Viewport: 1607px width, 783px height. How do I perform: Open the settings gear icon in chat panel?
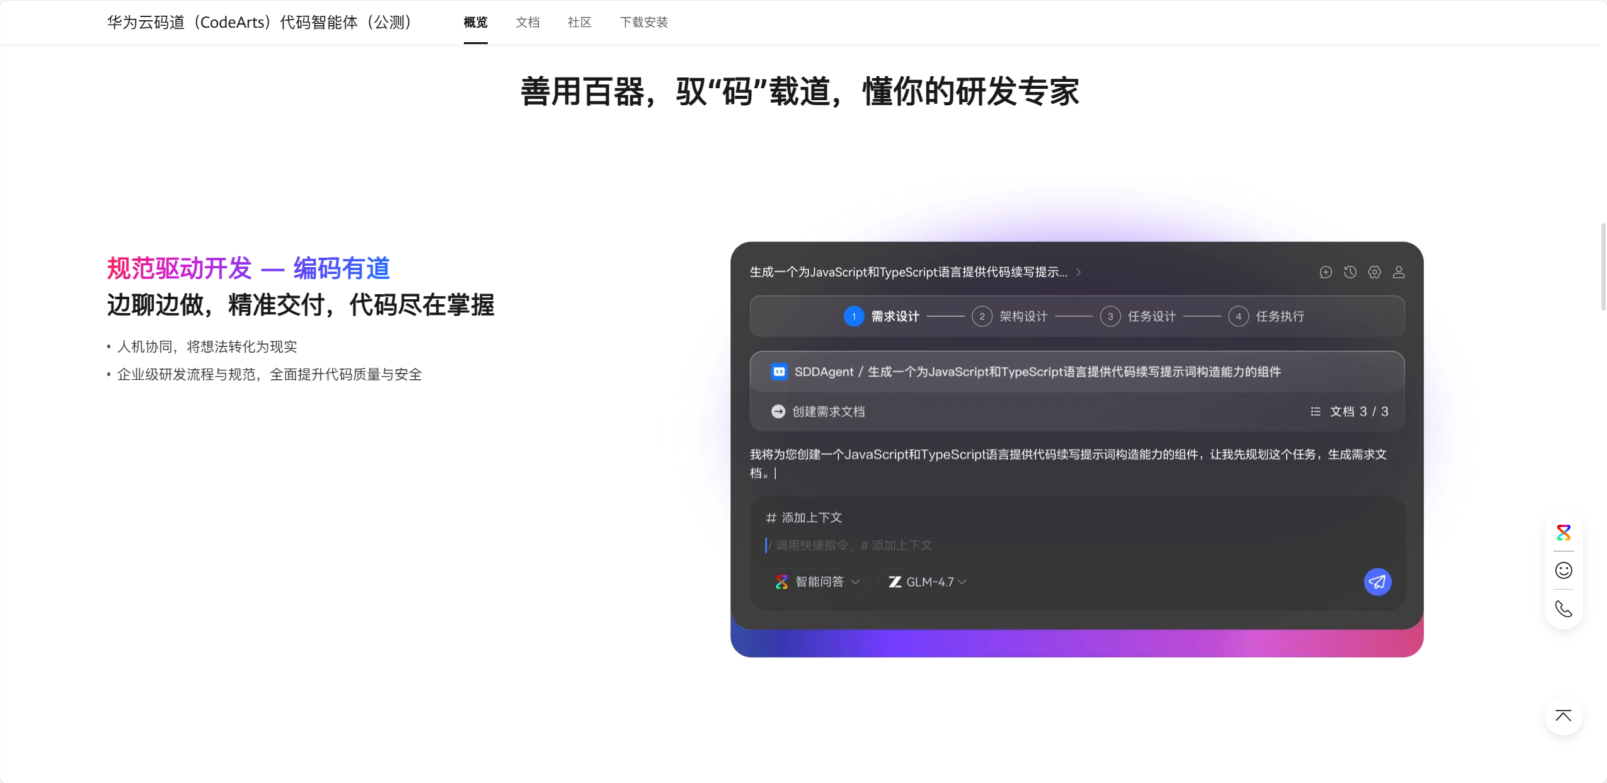[x=1374, y=272]
